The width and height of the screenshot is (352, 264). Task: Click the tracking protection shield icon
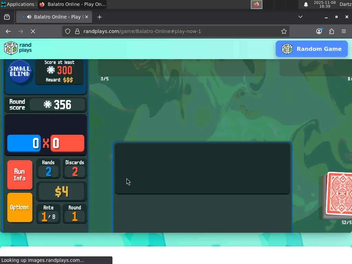[68, 31]
